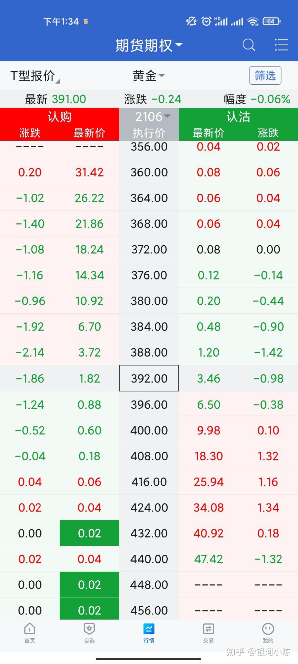Expand the 期货期权 title dropdown
The width and height of the screenshot is (298, 664).
click(149, 45)
